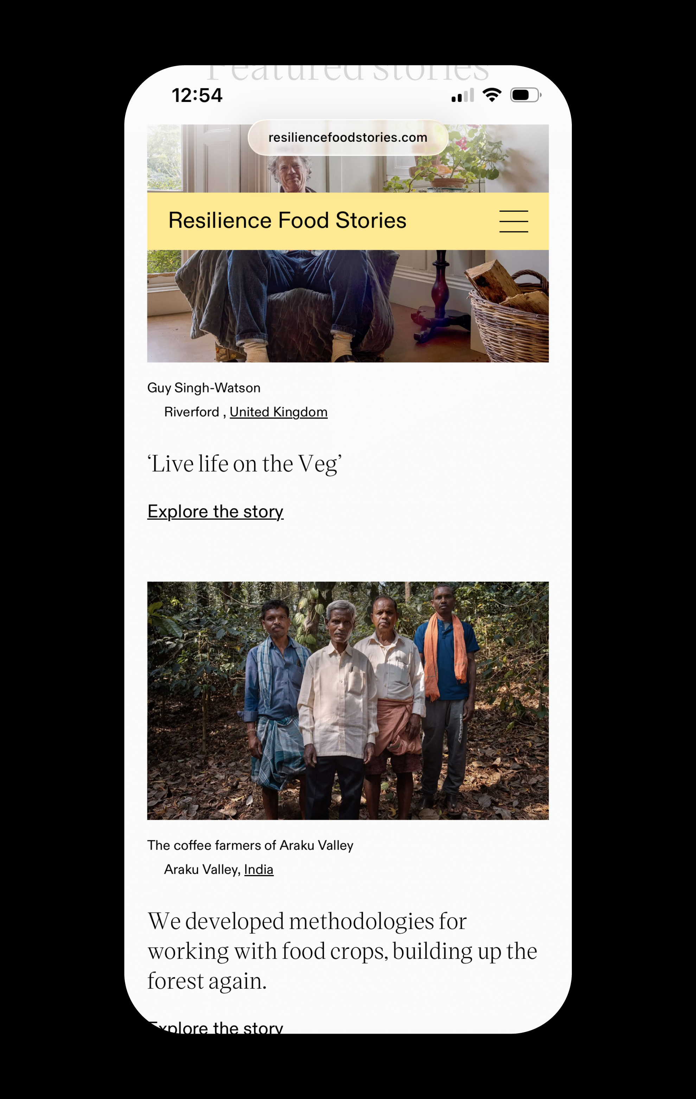This screenshot has width=696, height=1099.
Task: Open the hamburger menu icon
Action: (513, 221)
